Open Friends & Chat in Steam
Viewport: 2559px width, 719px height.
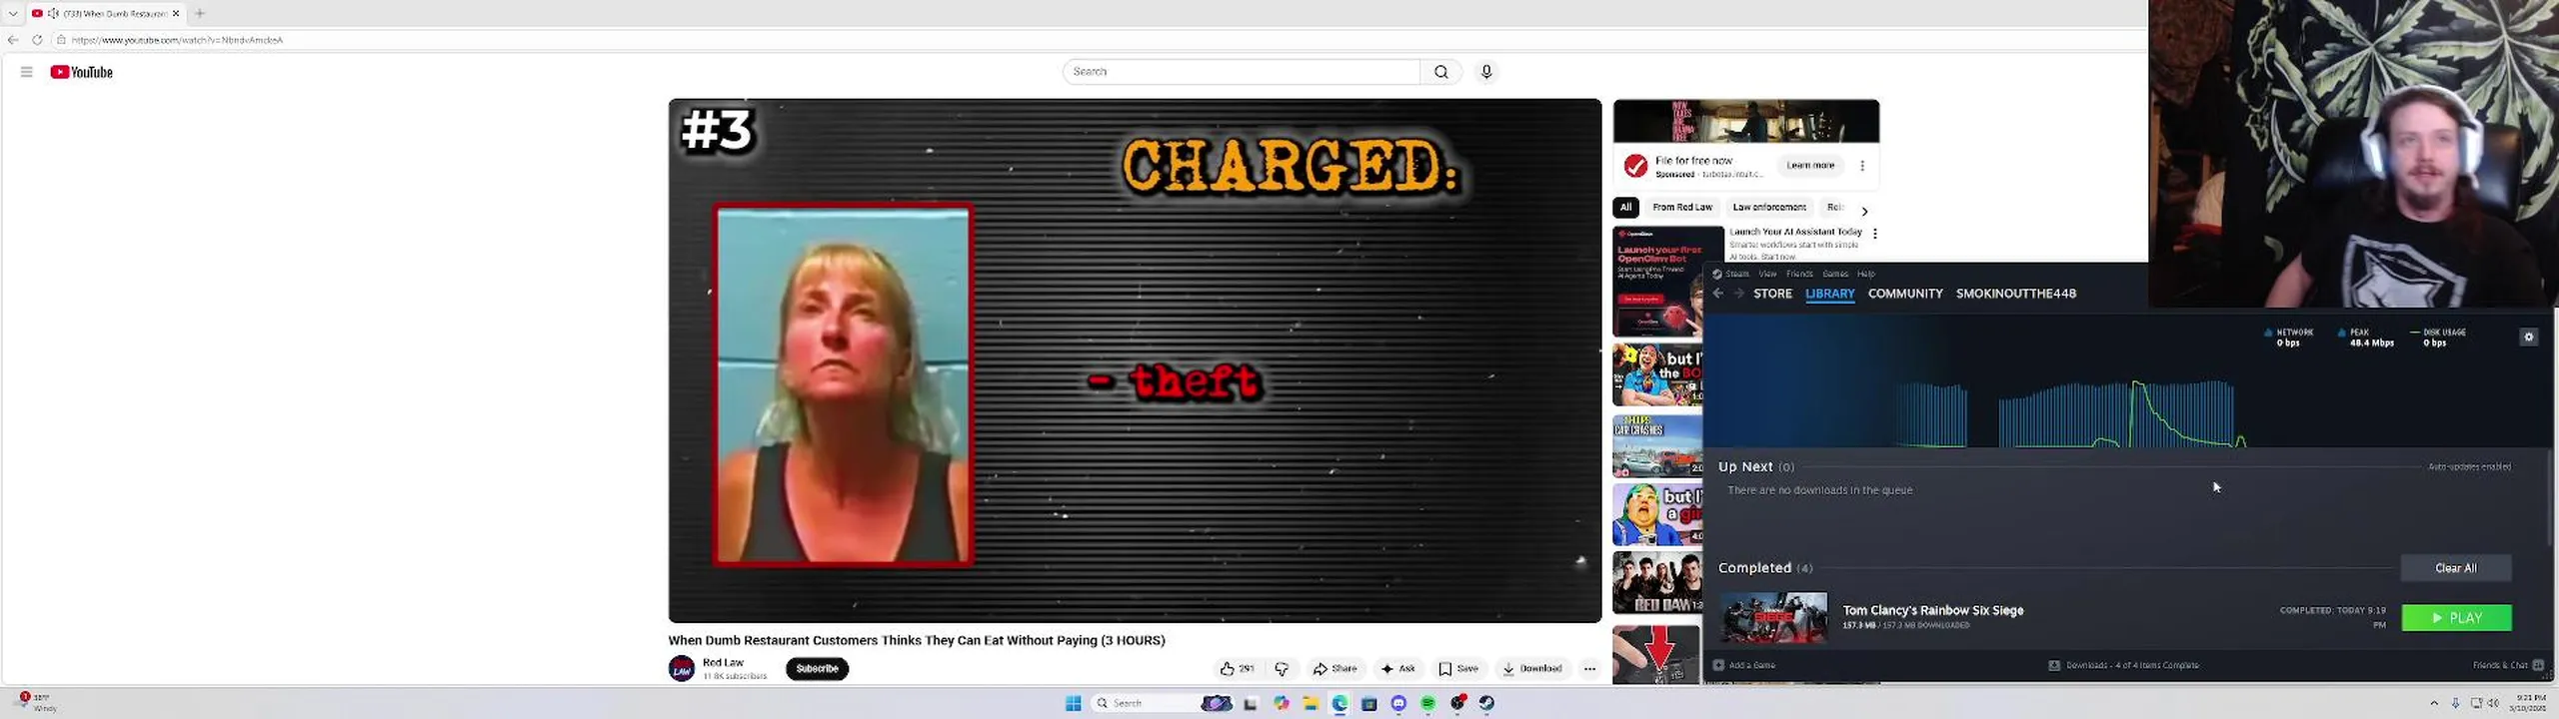click(2507, 665)
